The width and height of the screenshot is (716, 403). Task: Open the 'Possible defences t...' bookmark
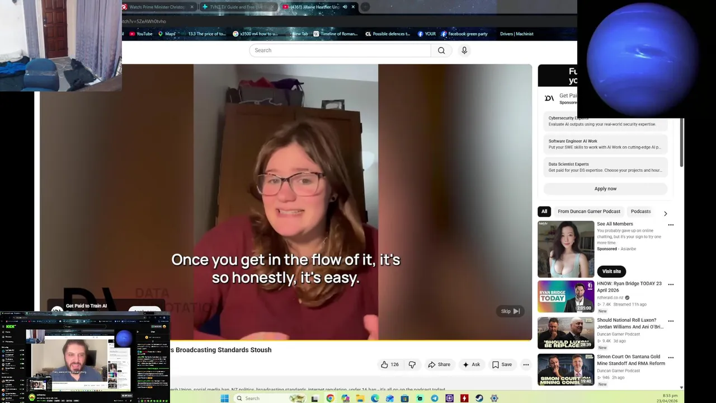[388, 34]
